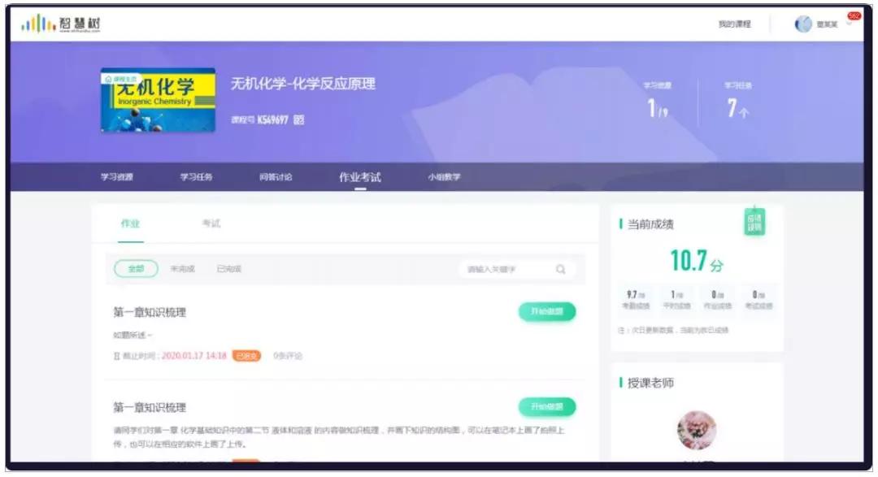Image resolution: width=878 pixels, height=477 pixels.
Task: Click the first 开始做题 button
Action: tap(548, 310)
